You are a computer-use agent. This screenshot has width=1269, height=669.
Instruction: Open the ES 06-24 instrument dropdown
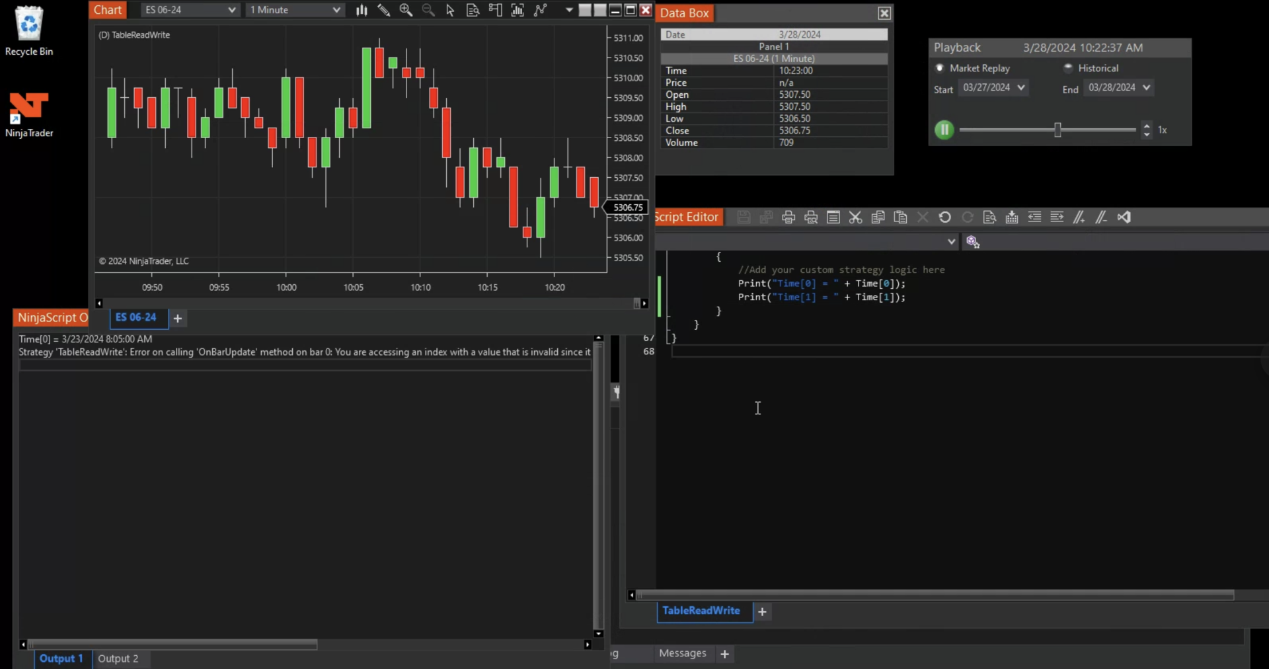[190, 10]
